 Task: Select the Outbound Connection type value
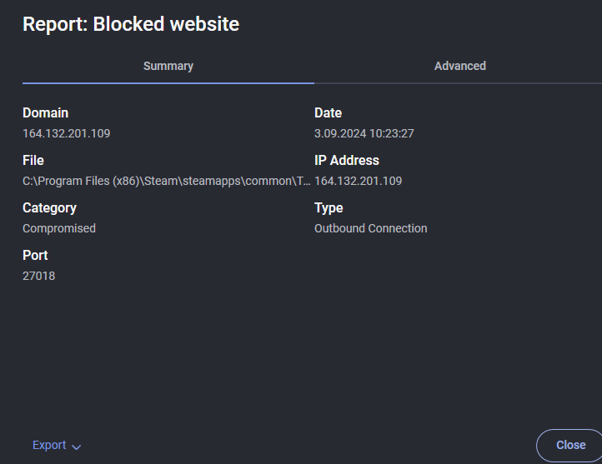[x=370, y=228]
